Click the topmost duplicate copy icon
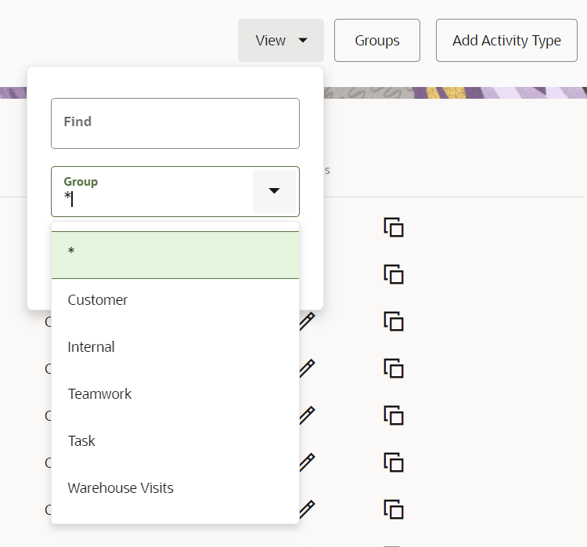 pyautogui.click(x=394, y=228)
